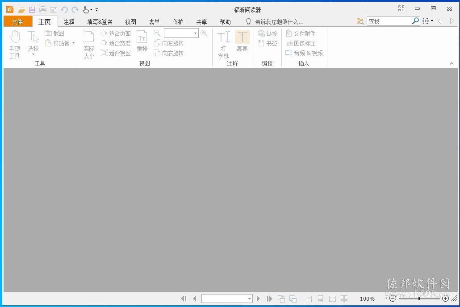Image resolution: width=460 pixels, height=307 pixels.
Task: Rotate view with 向右旋转
Action: [x=169, y=53]
